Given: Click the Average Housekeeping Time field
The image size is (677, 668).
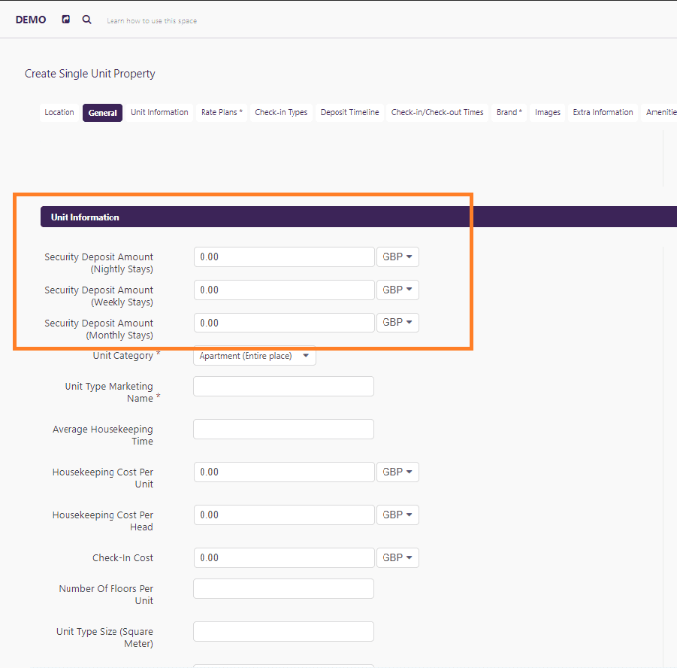Looking at the screenshot, I should [284, 429].
